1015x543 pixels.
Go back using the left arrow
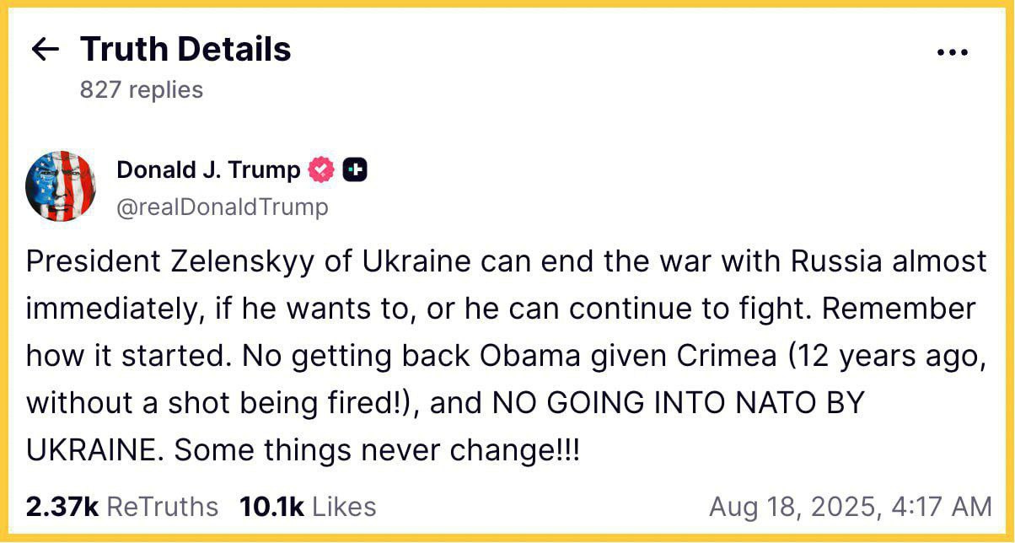click(45, 50)
